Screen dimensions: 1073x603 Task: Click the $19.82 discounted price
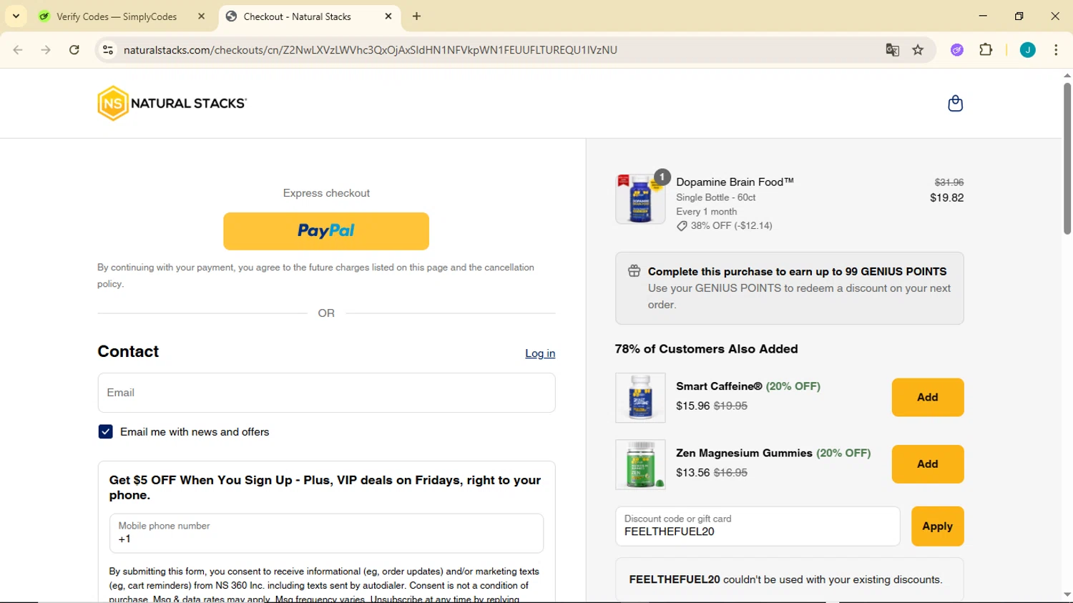[946, 198]
